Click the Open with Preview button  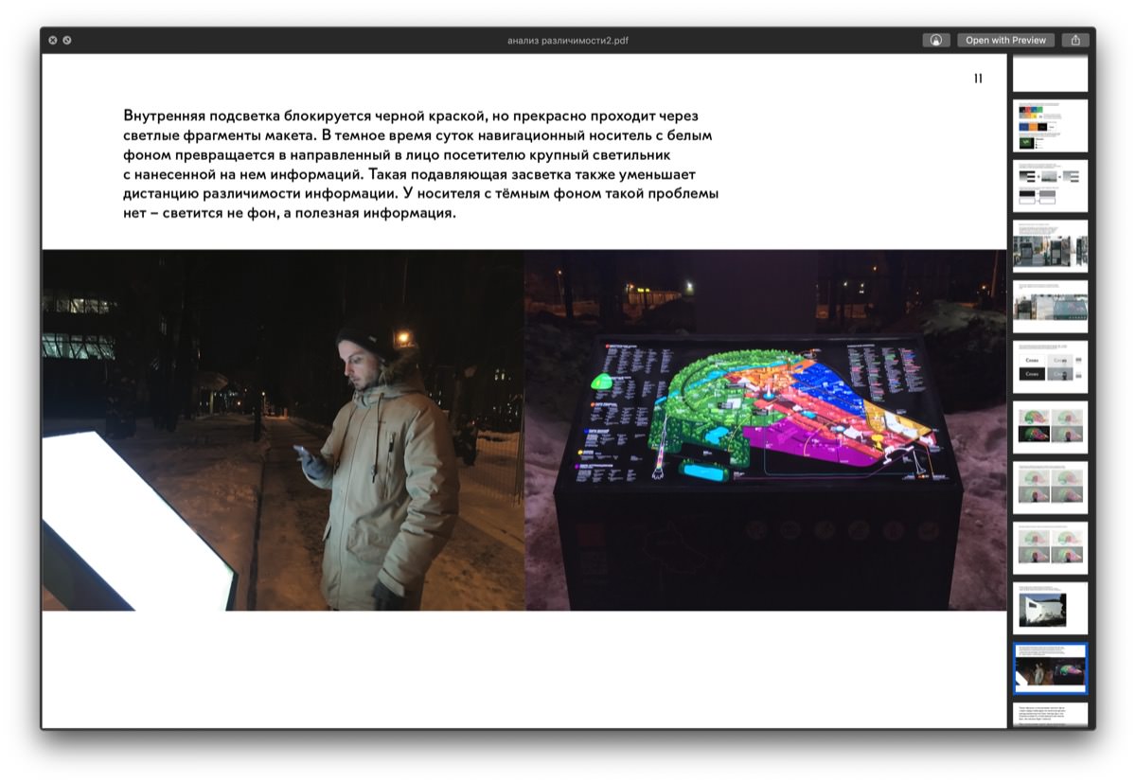[1005, 41]
